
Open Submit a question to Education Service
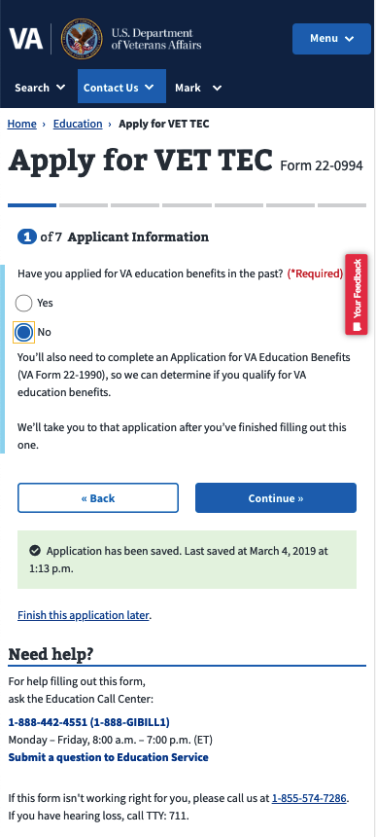pos(108,757)
